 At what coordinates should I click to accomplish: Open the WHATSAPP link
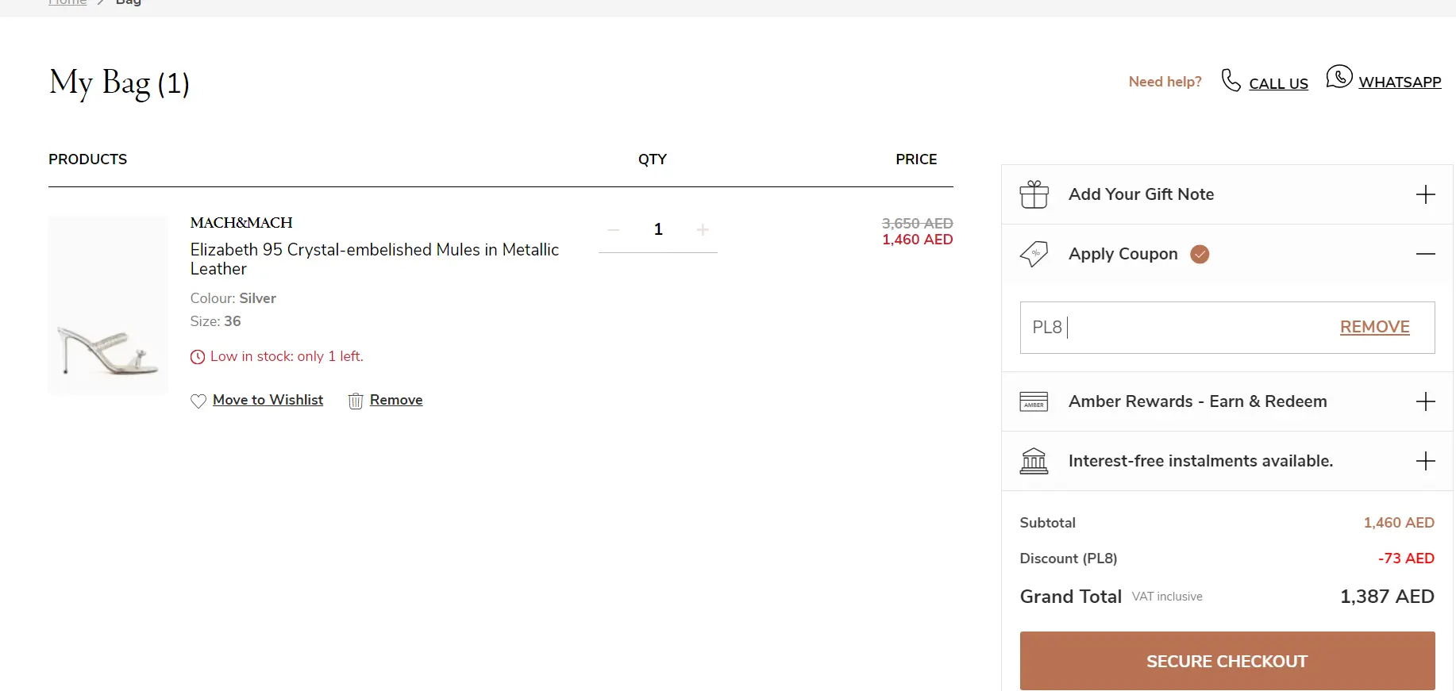[1400, 83]
